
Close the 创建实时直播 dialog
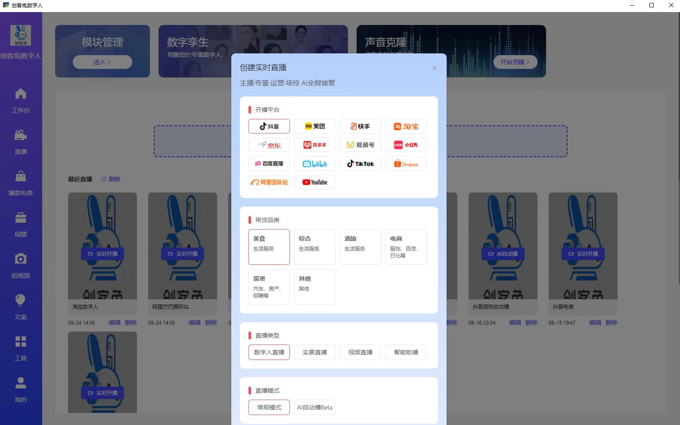435,68
